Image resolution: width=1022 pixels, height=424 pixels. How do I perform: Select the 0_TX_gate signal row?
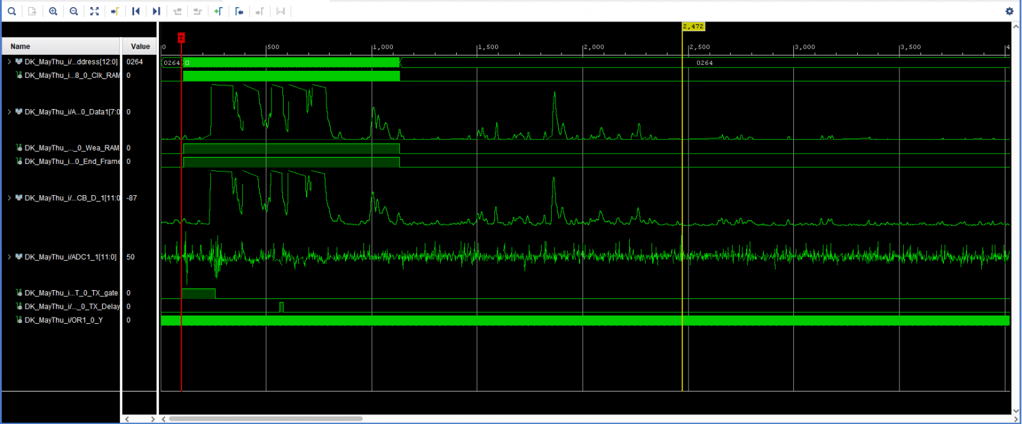point(70,293)
